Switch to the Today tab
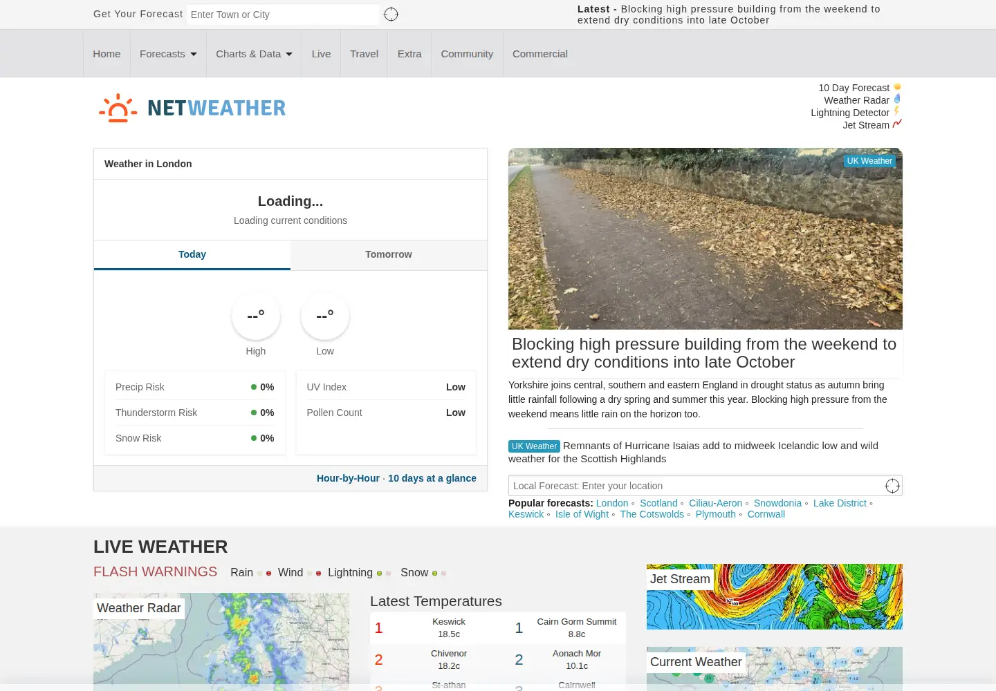 click(192, 254)
